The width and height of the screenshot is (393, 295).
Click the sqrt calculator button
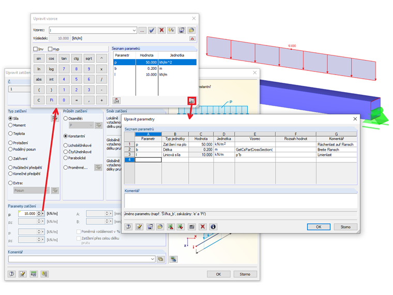(x=89, y=58)
